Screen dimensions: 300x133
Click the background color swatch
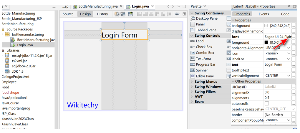(x=266, y=25)
